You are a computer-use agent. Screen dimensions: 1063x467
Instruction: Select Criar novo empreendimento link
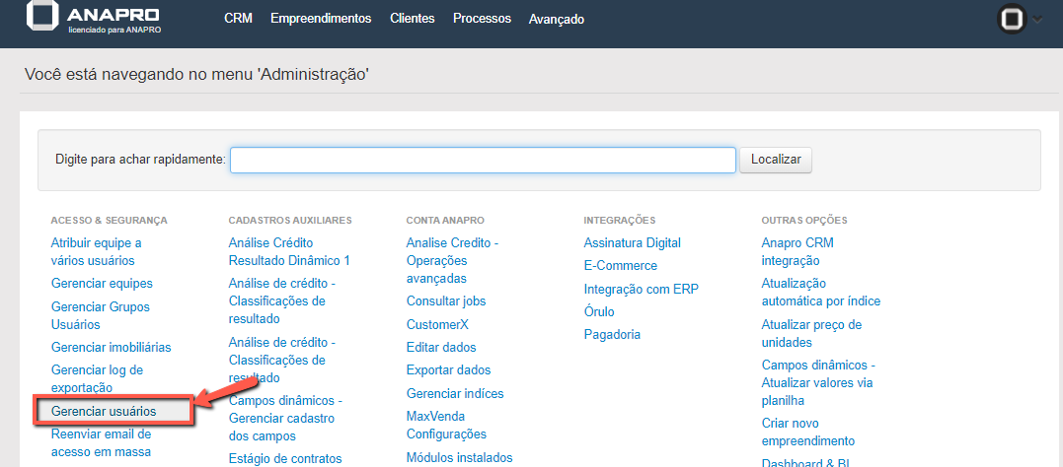[x=807, y=432]
